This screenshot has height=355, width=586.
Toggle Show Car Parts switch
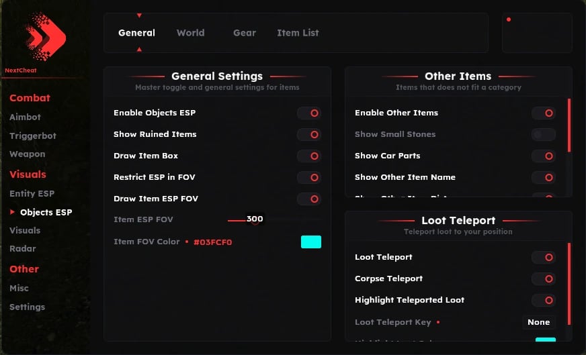point(544,156)
